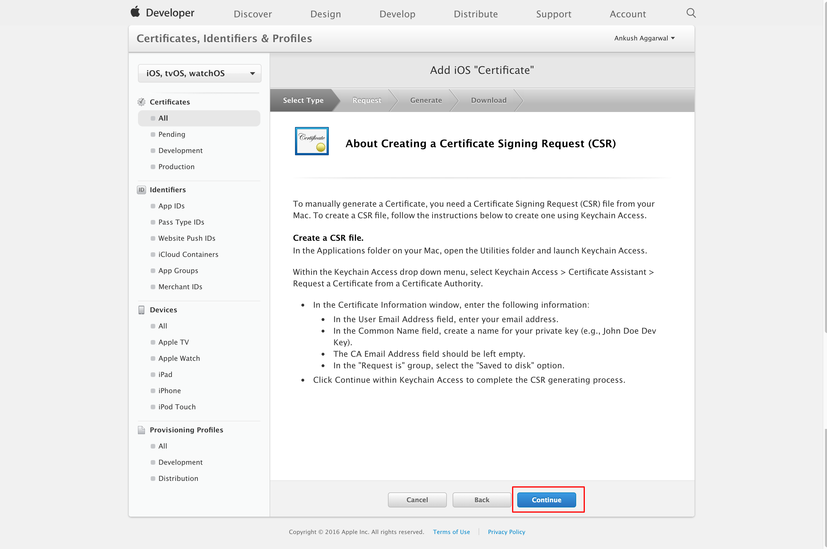Click the Cancel button

(x=417, y=500)
